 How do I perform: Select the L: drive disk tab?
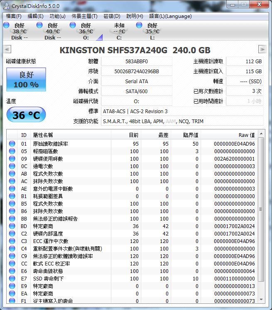click(152, 31)
